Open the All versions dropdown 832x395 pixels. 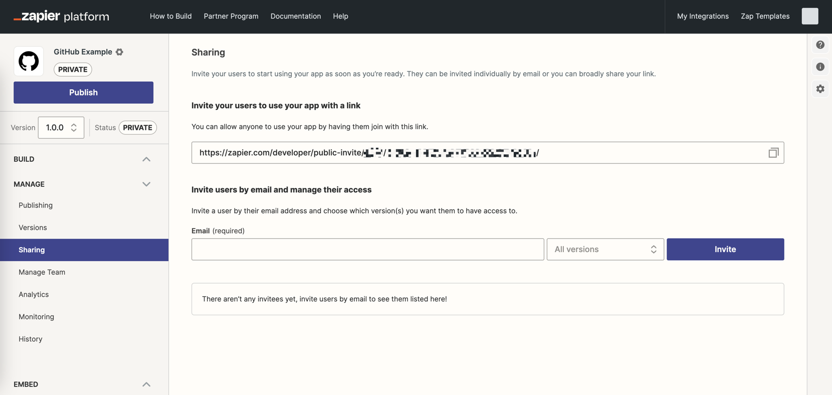(605, 249)
